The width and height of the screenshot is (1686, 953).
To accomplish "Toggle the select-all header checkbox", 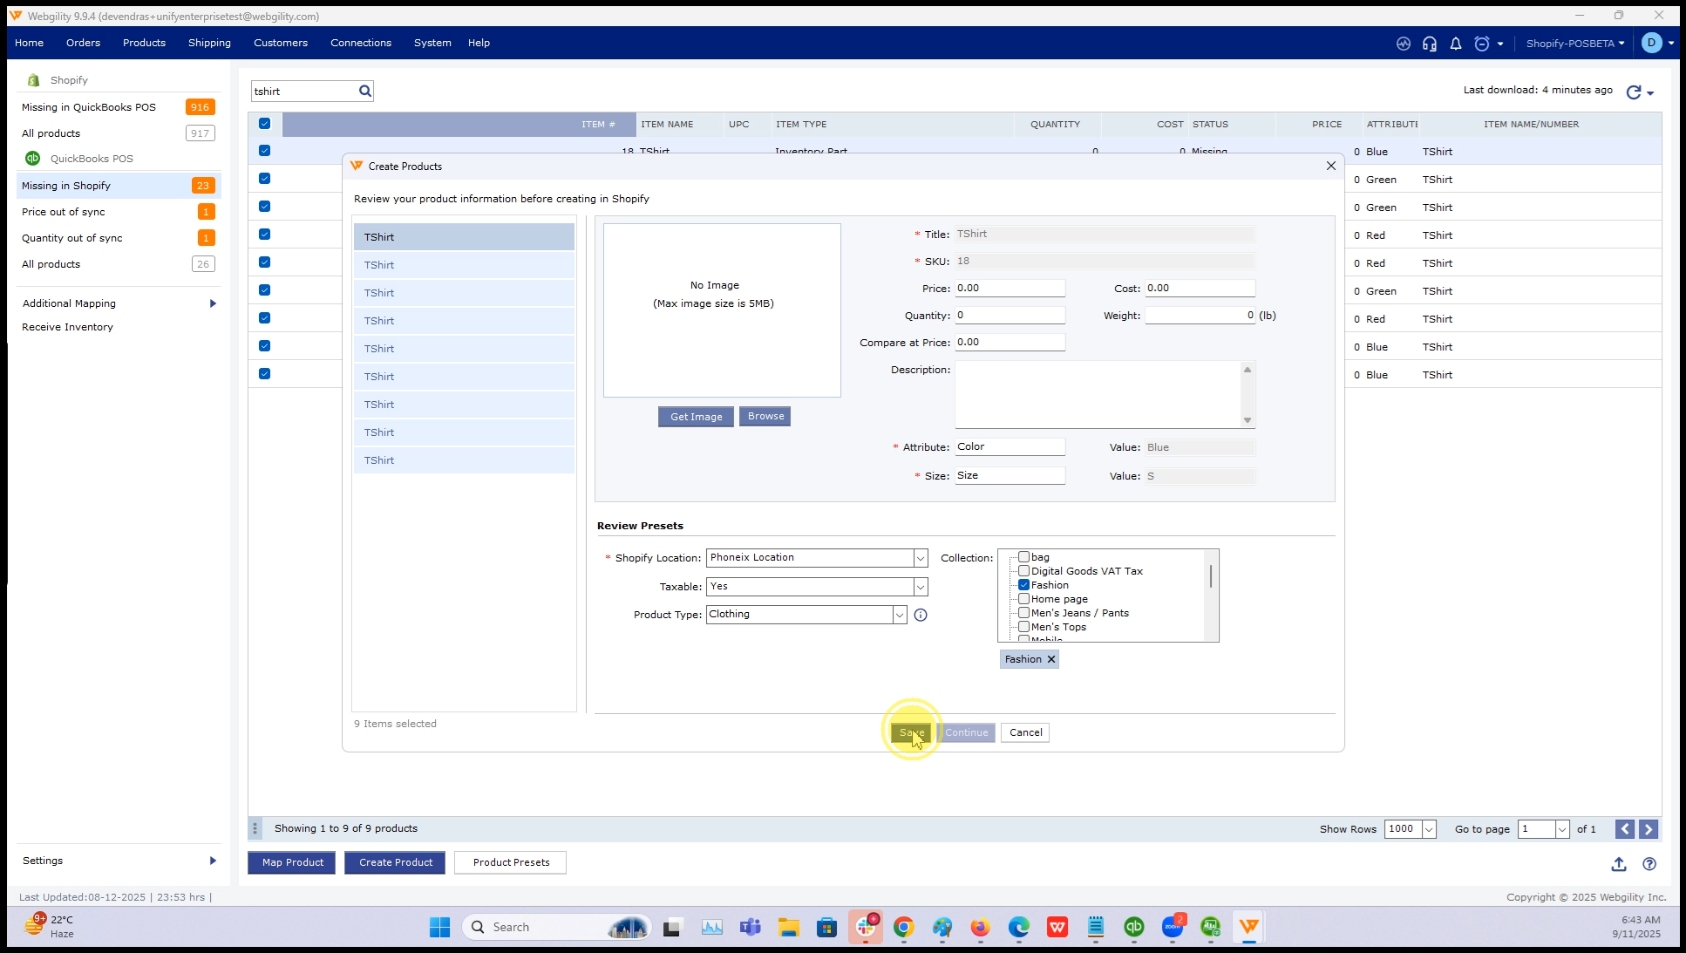I will 264,124.
